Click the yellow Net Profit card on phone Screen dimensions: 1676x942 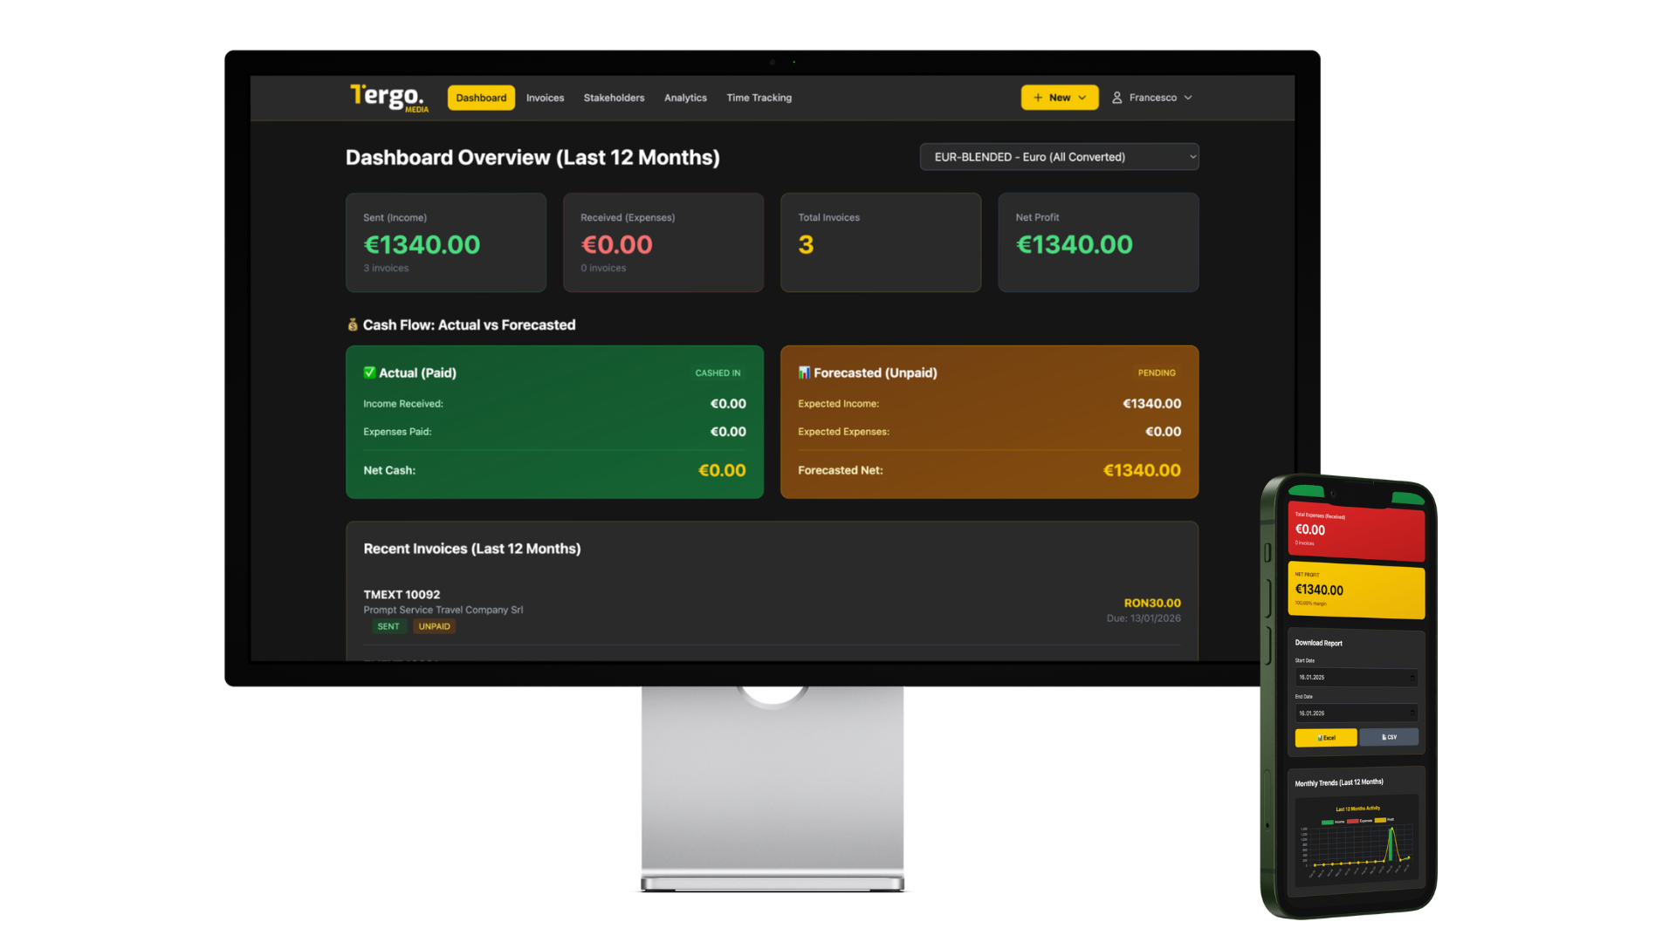click(1356, 590)
